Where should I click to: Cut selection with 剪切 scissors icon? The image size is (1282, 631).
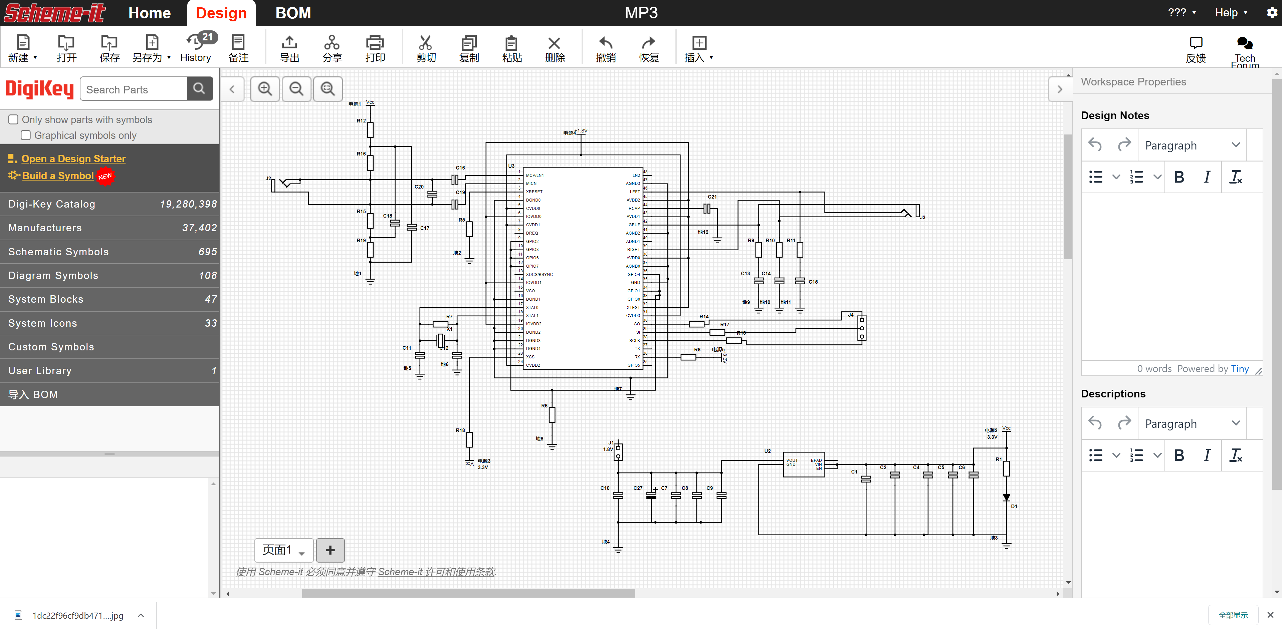pyautogui.click(x=426, y=43)
